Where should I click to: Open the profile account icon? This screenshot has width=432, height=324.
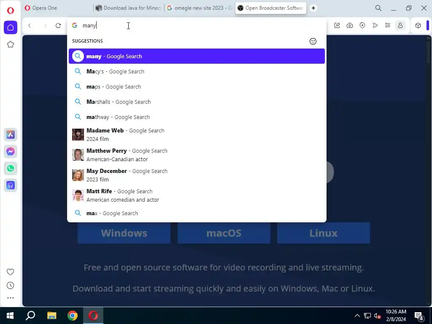[x=400, y=26]
